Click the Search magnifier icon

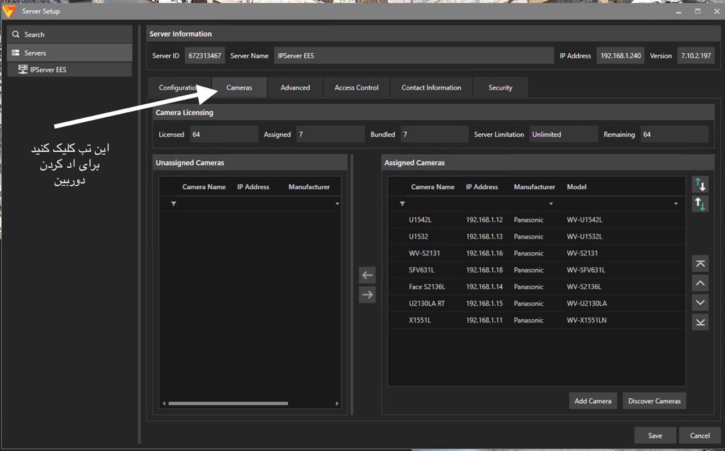tap(16, 35)
